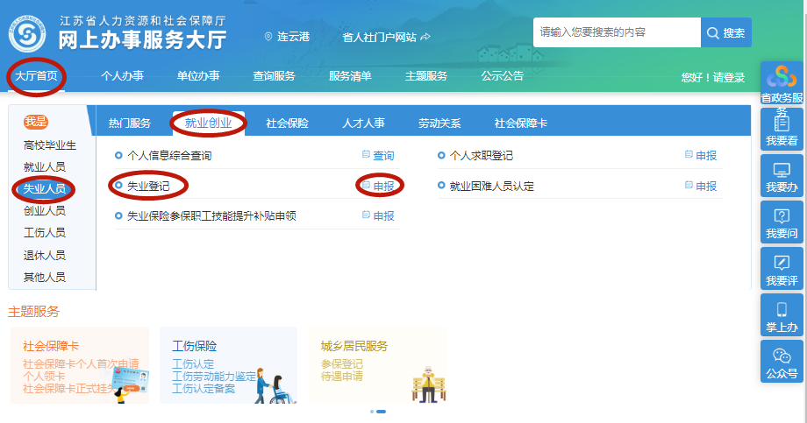Open the 我要评 feedback icon
The height and width of the screenshot is (423, 807).
point(781,269)
